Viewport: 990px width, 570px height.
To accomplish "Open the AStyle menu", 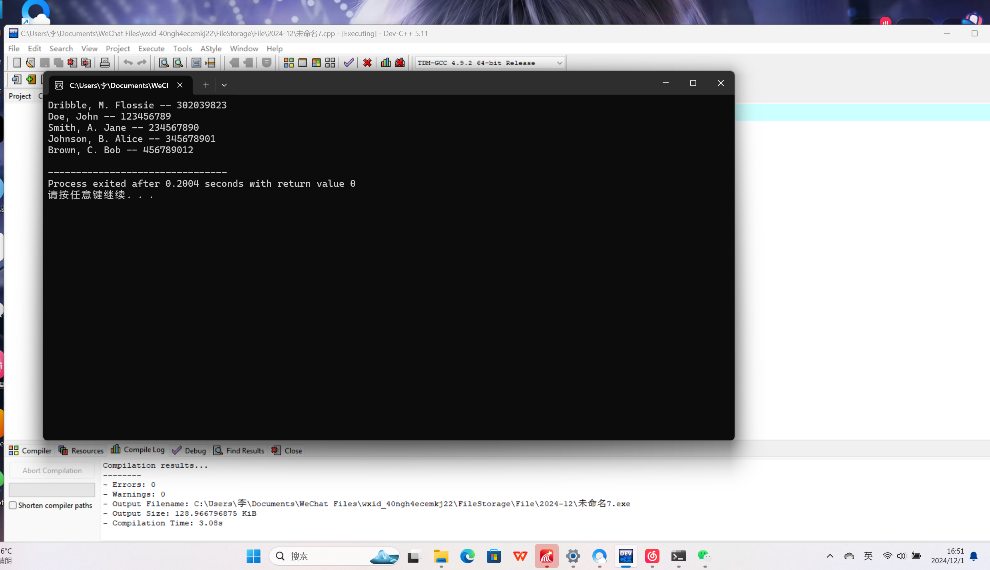I will point(211,48).
